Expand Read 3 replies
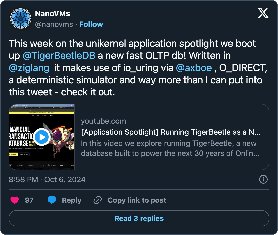Image resolution: width=278 pixels, height=235 pixels. [x=139, y=218]
